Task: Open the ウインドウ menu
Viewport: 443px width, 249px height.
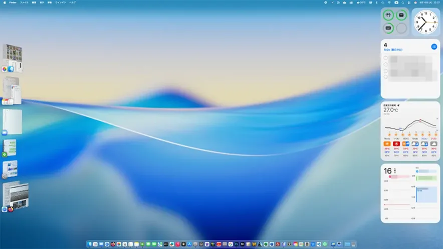Action: pyautogui.click(x=61, y=2)
